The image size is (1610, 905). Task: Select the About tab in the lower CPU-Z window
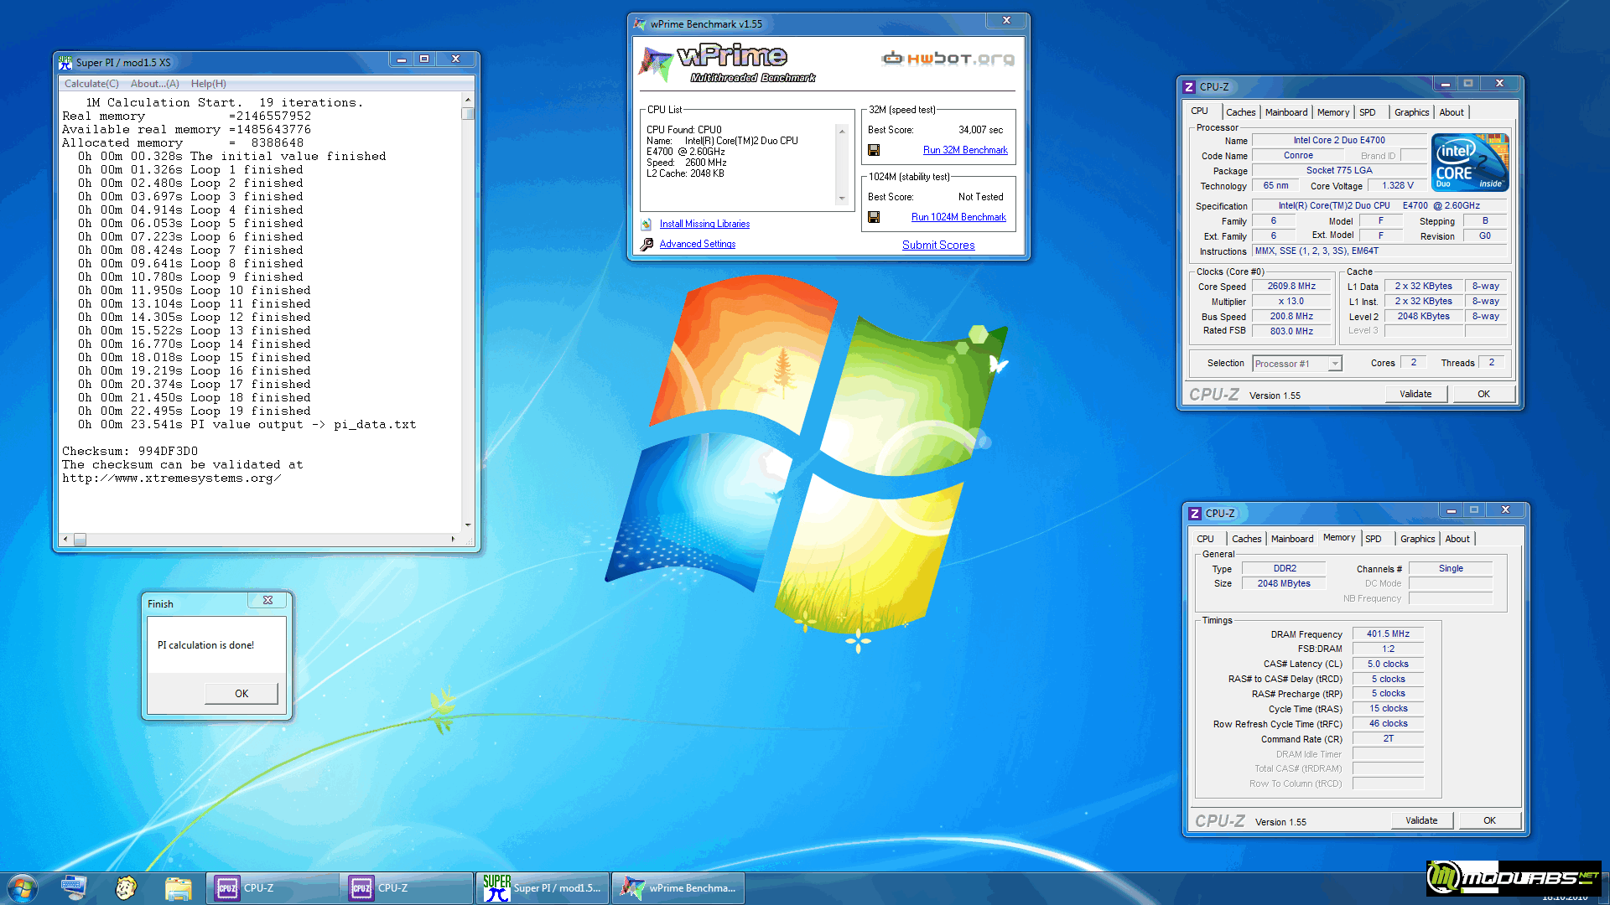1457,539
